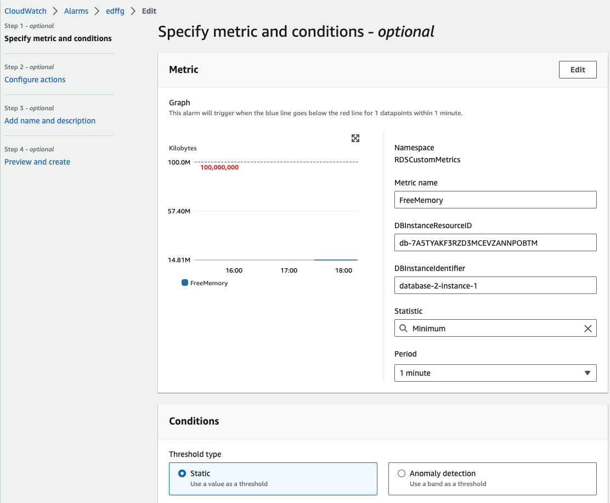Open the CloudWatch breadcrumb link

pos(25,11)
